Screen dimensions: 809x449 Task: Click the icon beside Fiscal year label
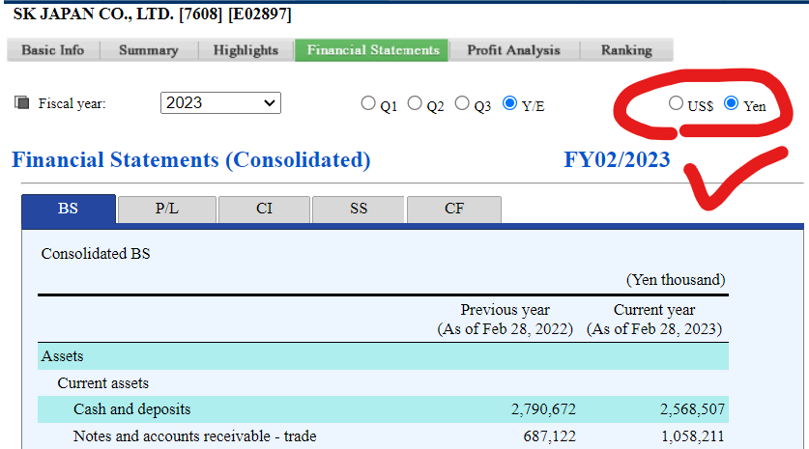pyautogui.click(x=21, y=102)
